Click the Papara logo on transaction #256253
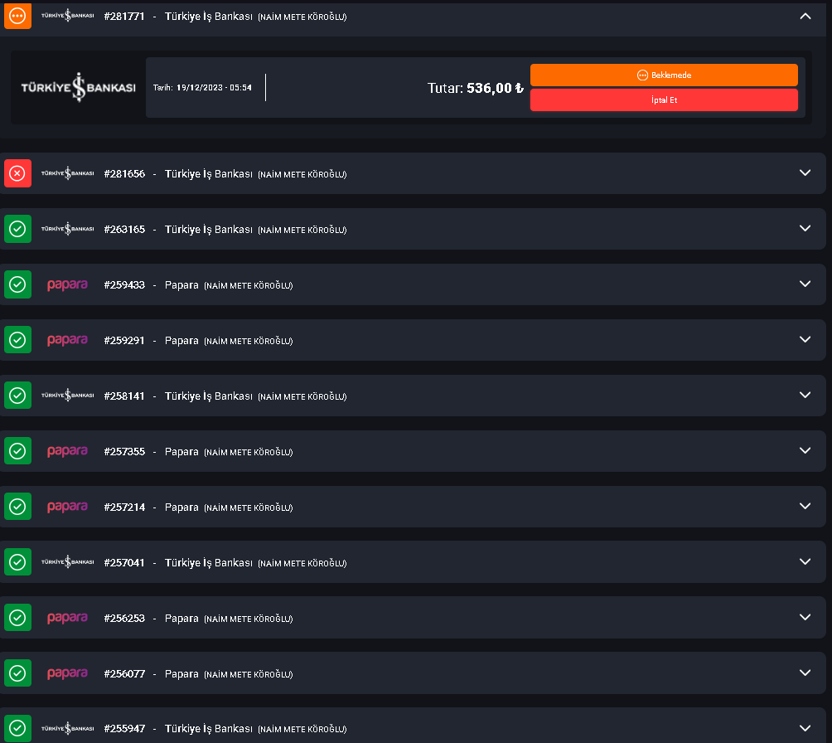 pos(67,618)
